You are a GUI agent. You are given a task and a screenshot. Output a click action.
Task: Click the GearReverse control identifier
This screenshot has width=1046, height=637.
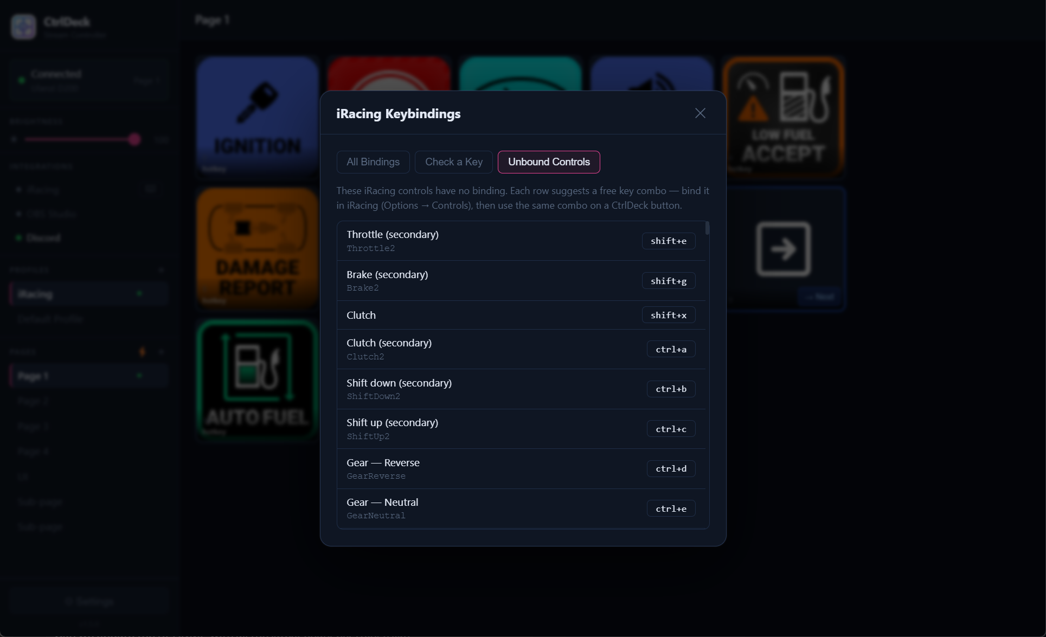click(376, 476)
